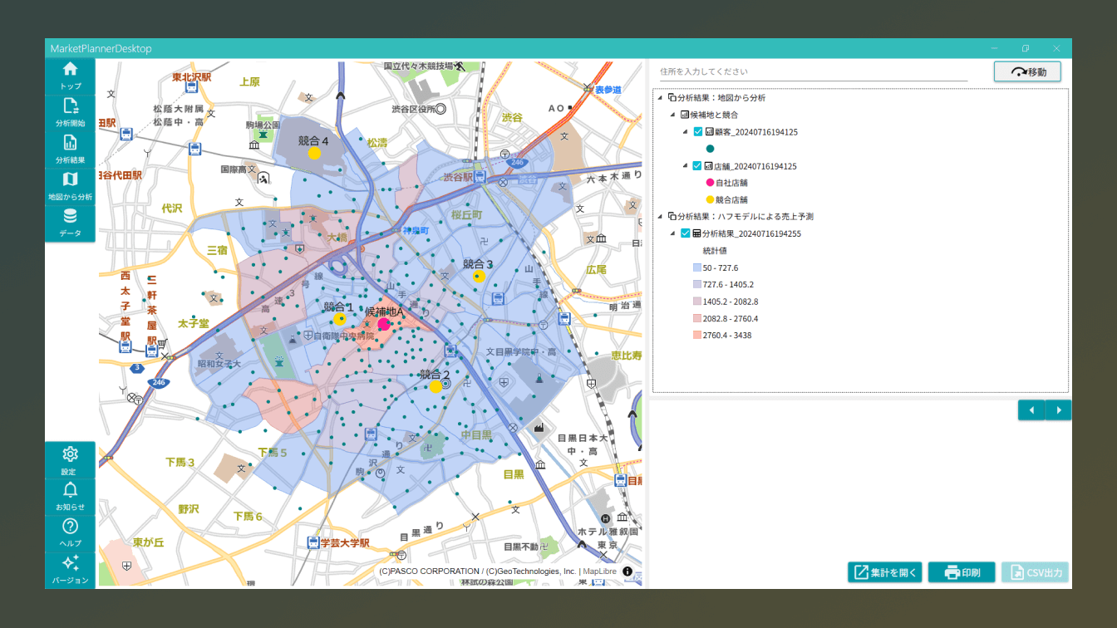Screen dimensions: 1117x628
Task: Click the 分析結果：地図から分析 group icon
Action: pyautogui.click(x=672, y=98)
